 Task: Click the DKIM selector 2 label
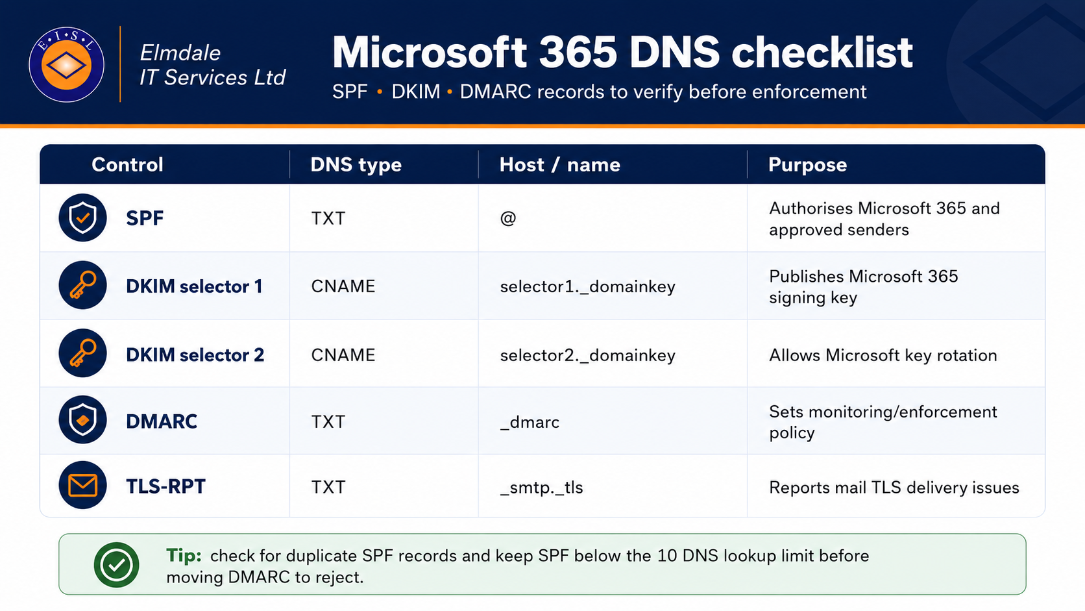(x=195, y=355)
